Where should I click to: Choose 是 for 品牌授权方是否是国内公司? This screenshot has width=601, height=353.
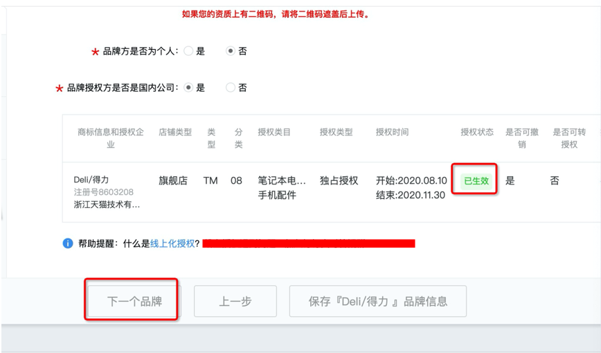[188, 88]
